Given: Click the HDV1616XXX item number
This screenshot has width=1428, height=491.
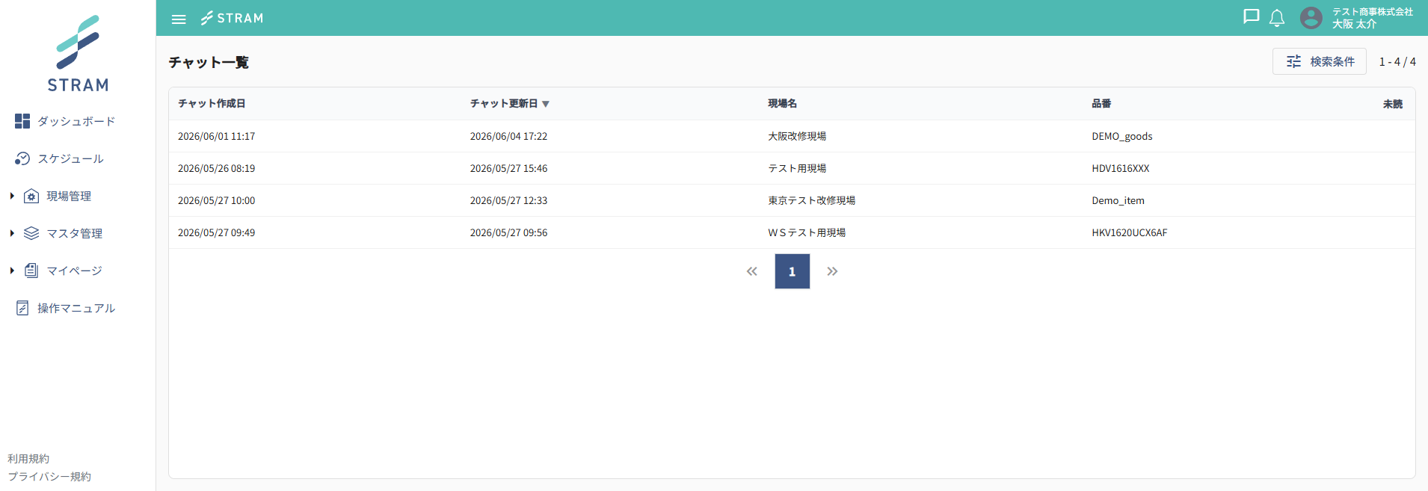Looking at the screenshot, I should (1121, 168).
